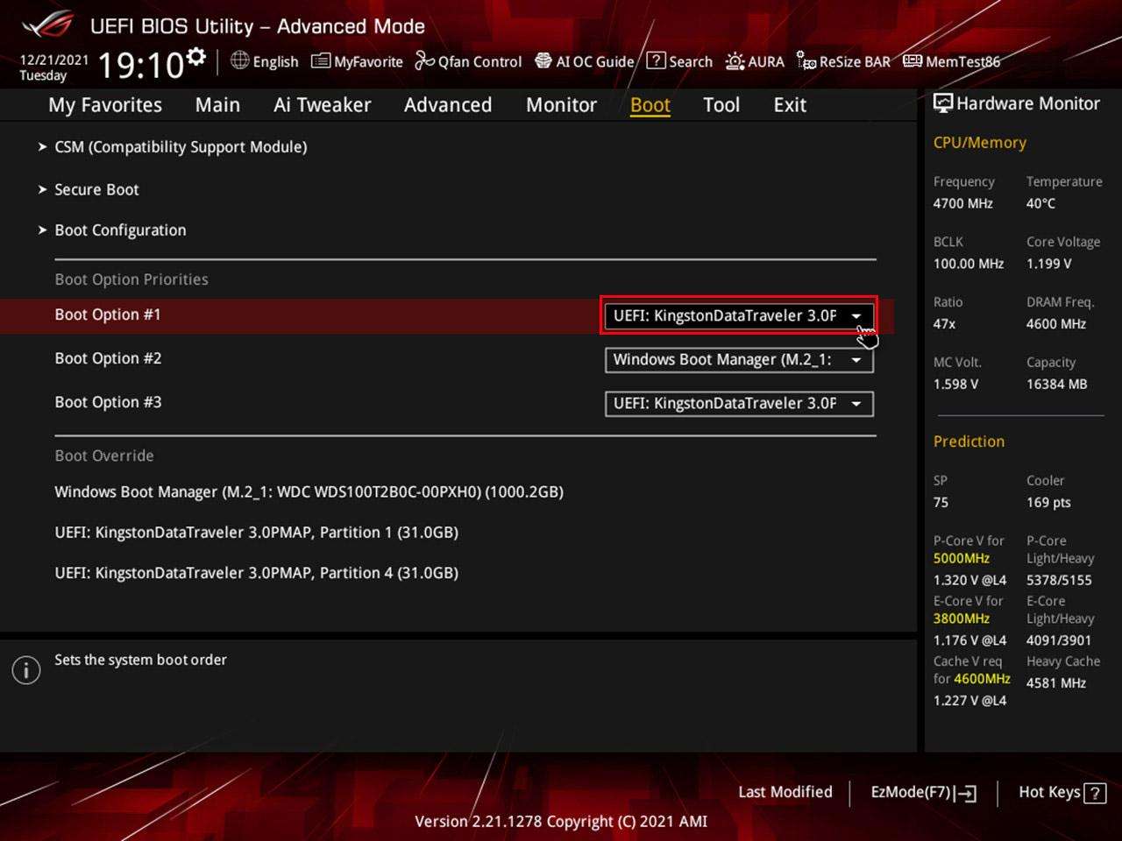The height and width of the screenshot is (841, 1122).
Task: Launch the AI OC Guide
Action: click(x=584, y=61)
